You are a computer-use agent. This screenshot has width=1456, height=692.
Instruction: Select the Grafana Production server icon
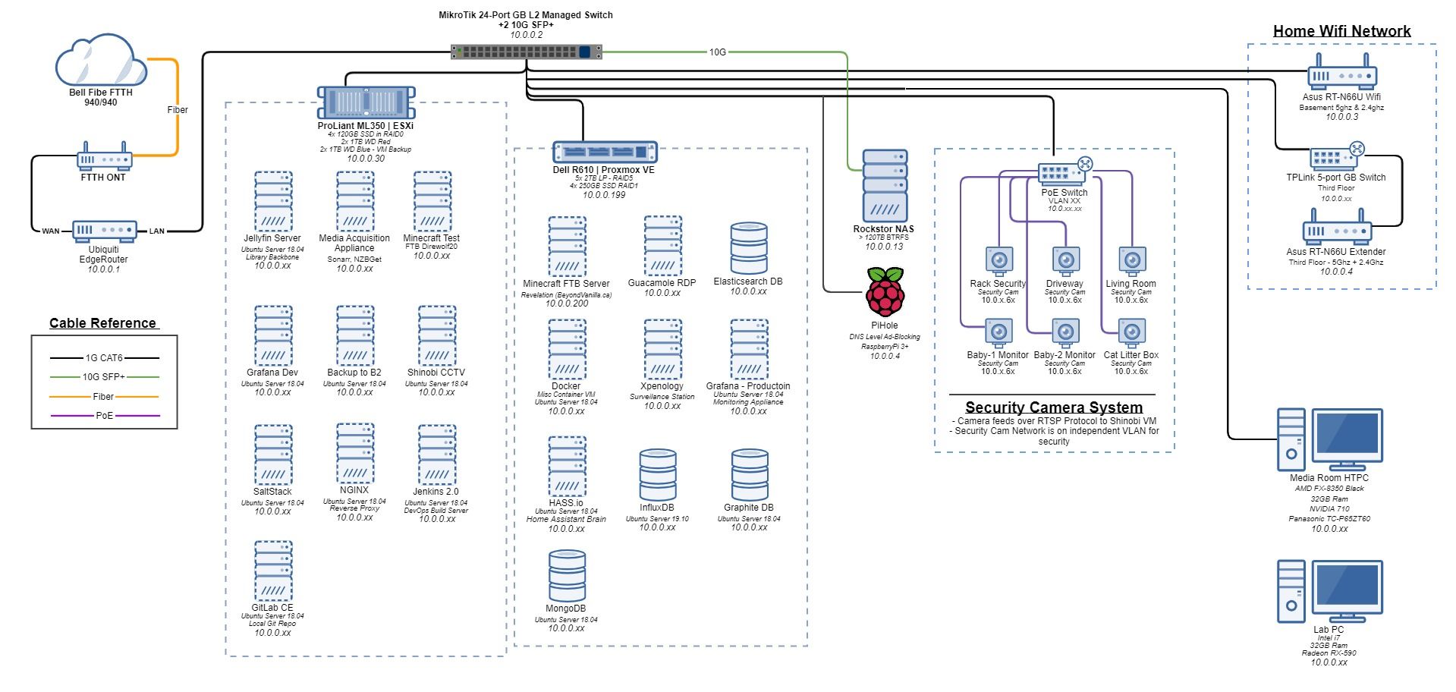coord(749,349)
